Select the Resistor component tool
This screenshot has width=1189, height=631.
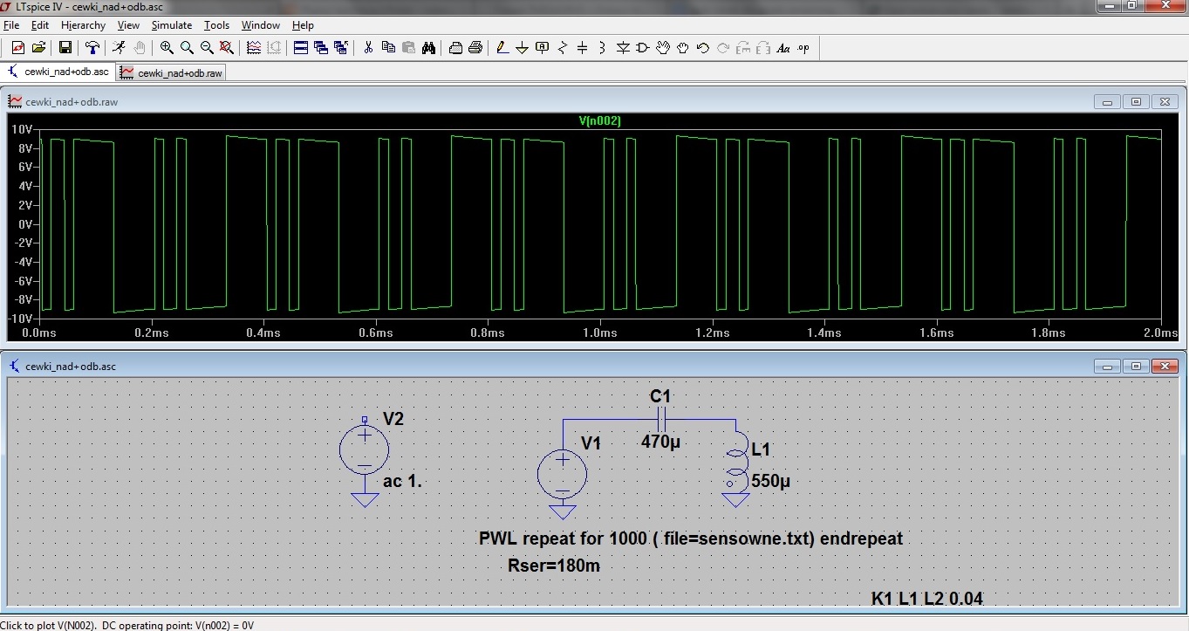click(x=563, y=48)
